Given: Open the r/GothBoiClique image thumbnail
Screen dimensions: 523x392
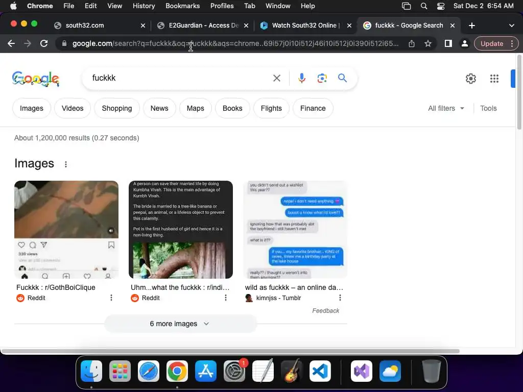Looking at the screenshot, I should (66, 230).
